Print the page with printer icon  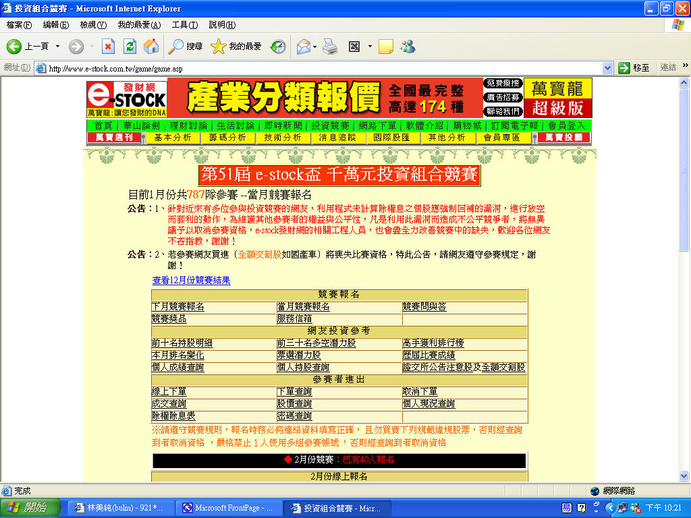coord(329,47)
